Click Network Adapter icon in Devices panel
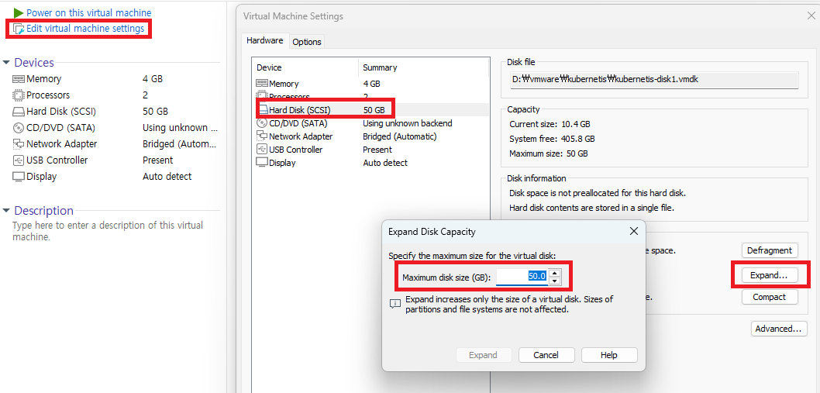The height and width of the screenshot is (393, 820). [x=19, y=144]
